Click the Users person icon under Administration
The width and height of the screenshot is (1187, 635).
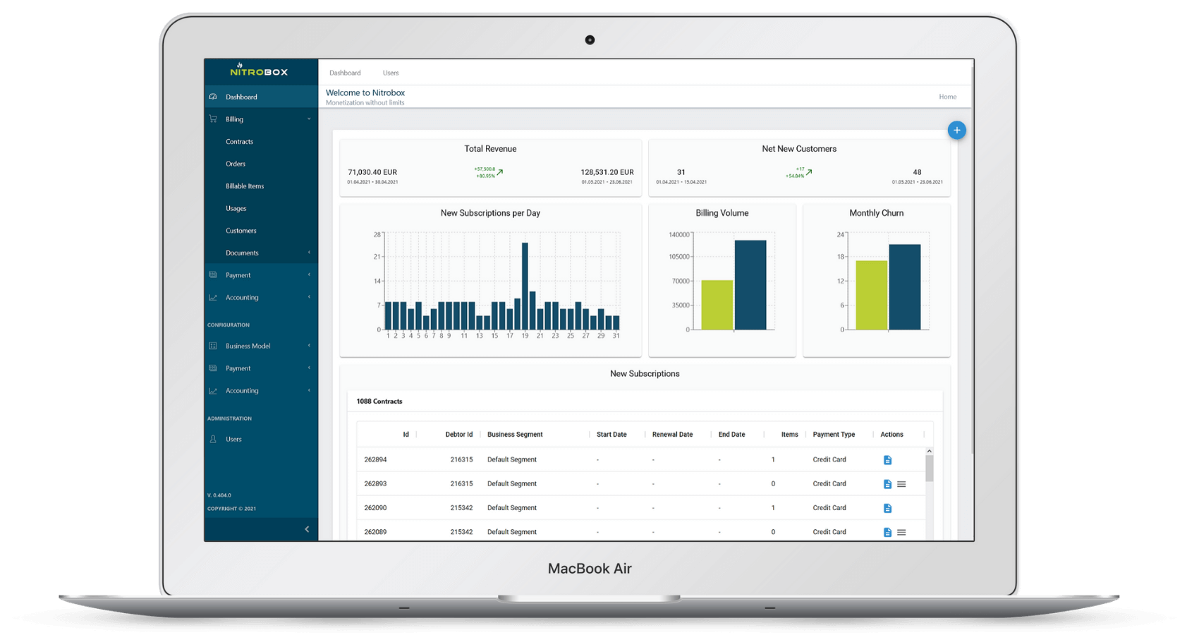click(x=213, y=439)
